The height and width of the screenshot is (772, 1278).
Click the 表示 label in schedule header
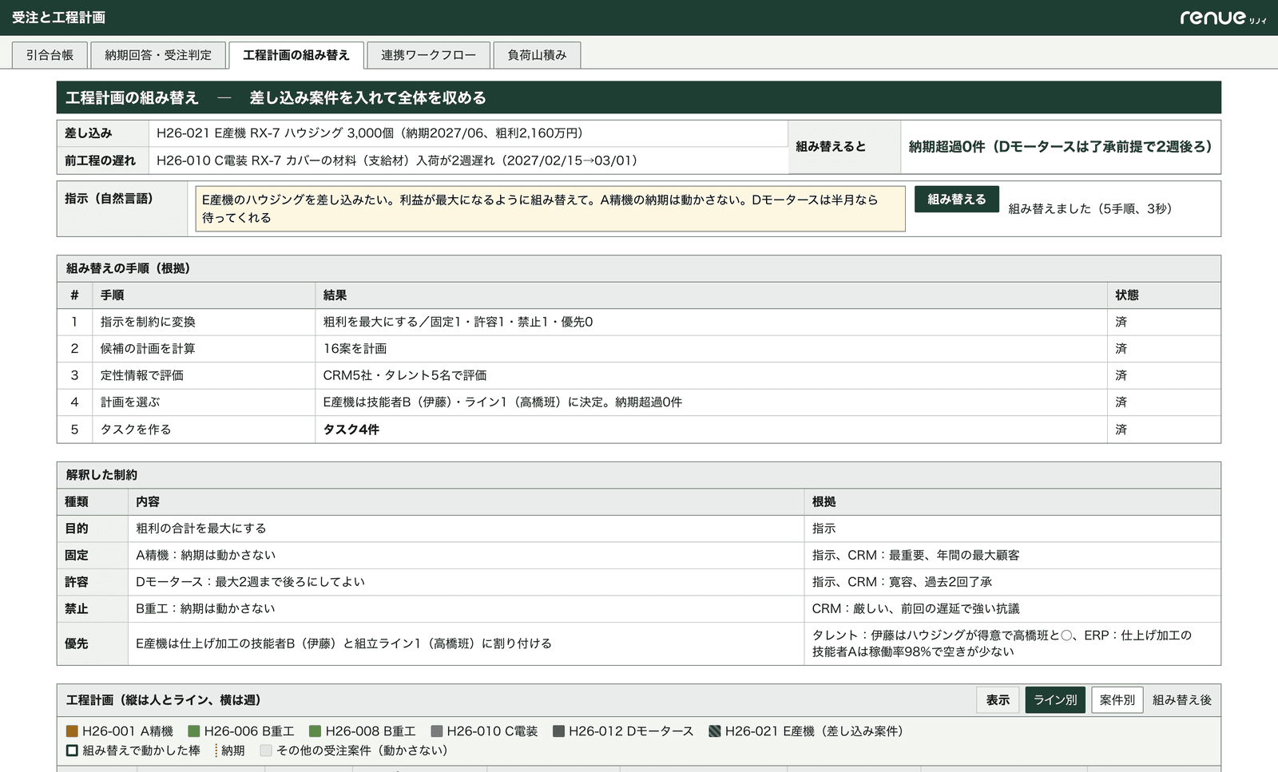click(998, 700)
